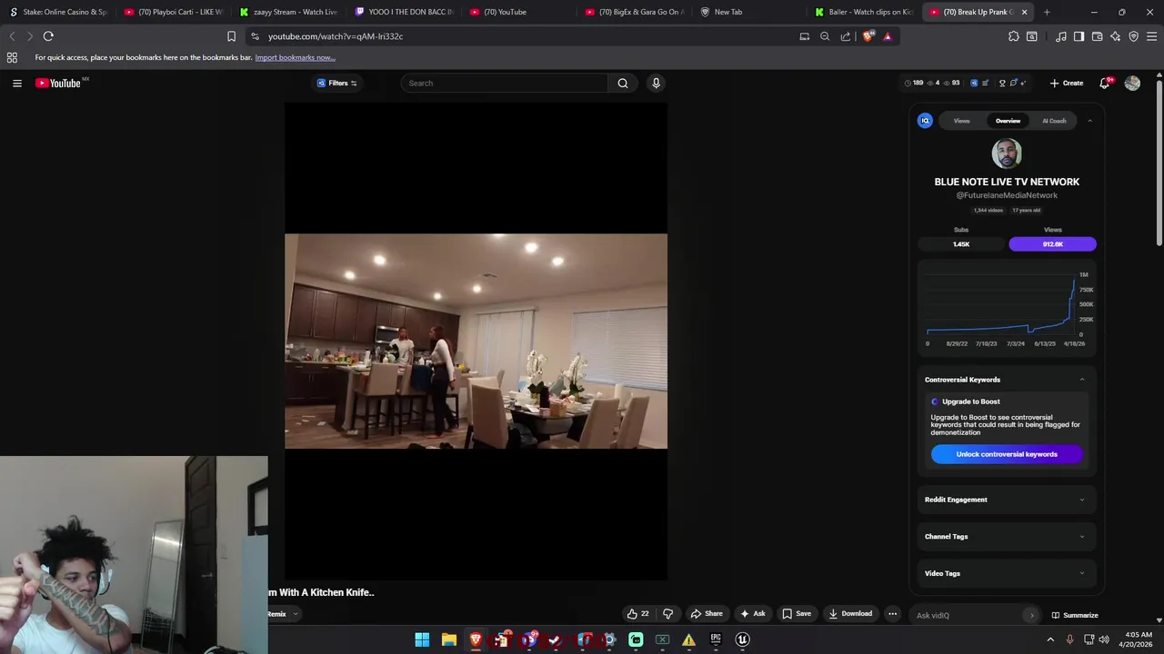Viewport: 1164px width, 654px height.
Task: Open Brave Shields lion icon
Action: (868, 36)
